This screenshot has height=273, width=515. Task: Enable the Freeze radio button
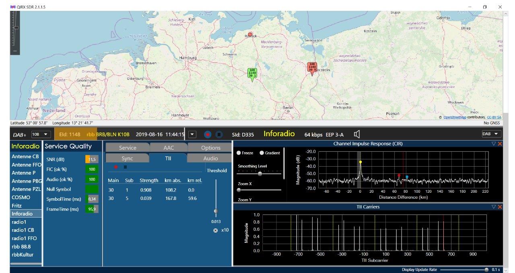point(239,153)
